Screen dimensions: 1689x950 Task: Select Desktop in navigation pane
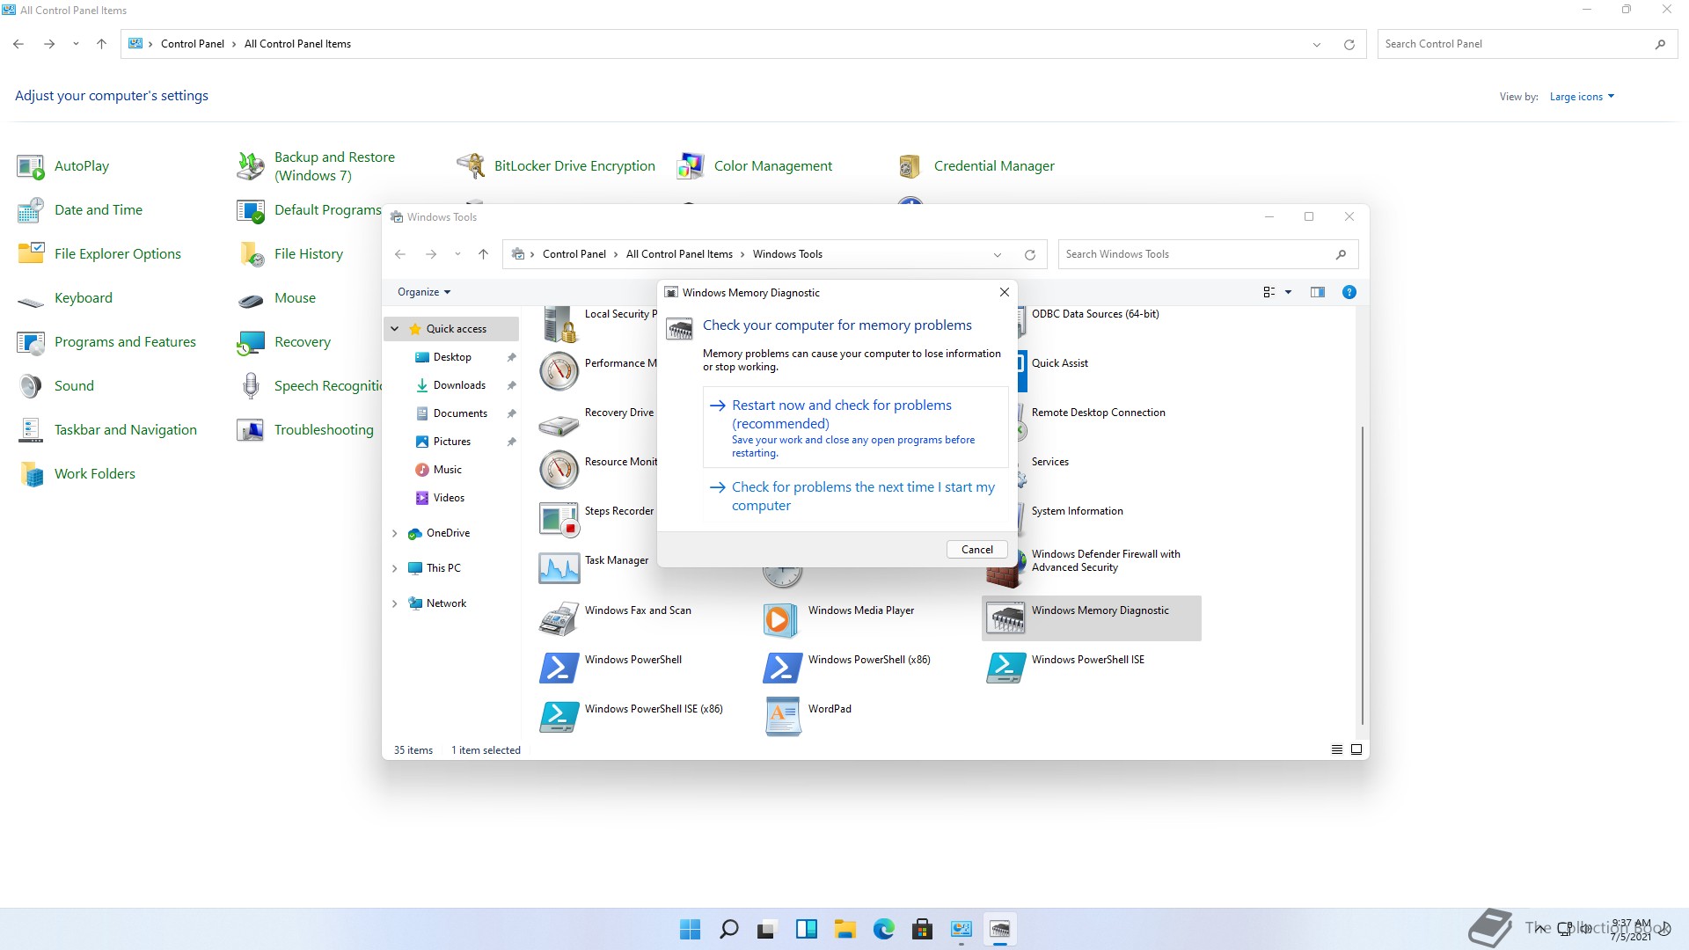452,357
